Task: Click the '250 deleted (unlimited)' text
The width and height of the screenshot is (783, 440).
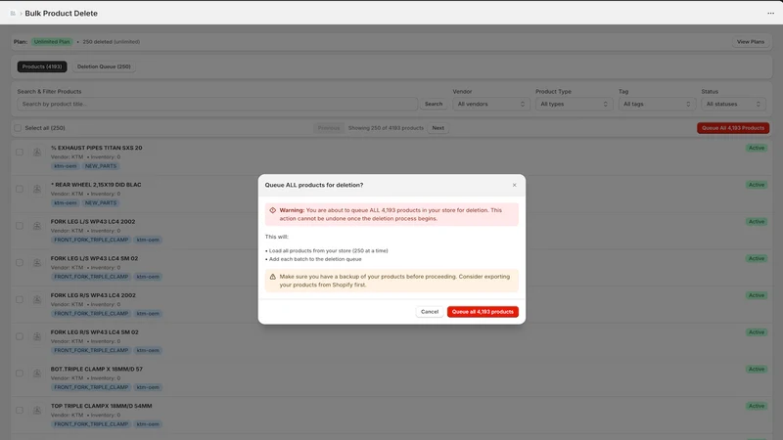Action: click(111, 42)
